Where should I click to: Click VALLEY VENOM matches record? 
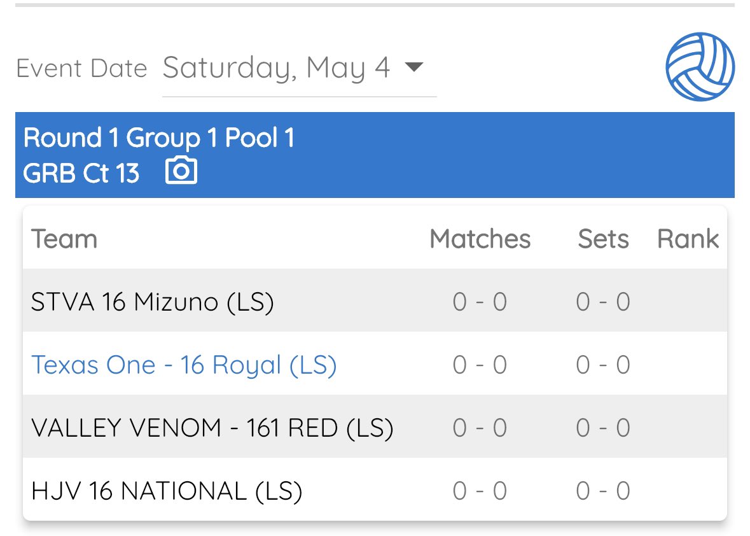480,428
